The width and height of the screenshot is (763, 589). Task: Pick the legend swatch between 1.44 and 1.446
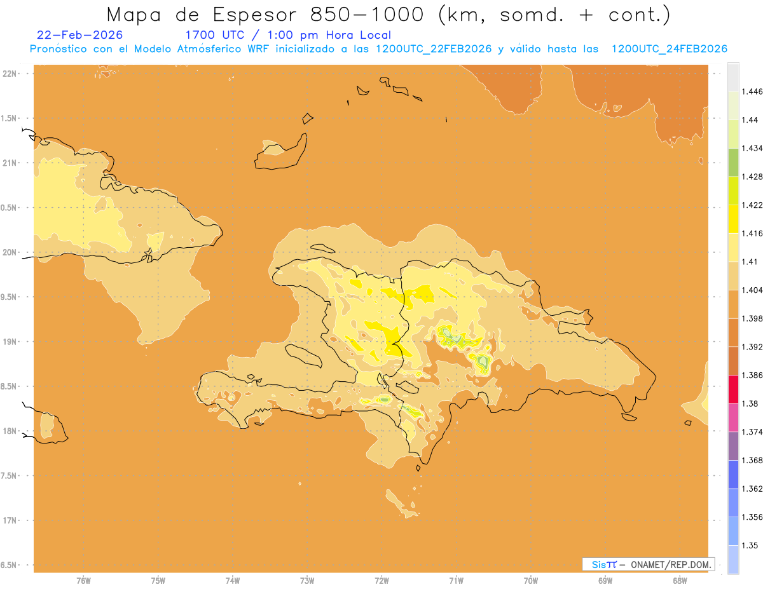733,105
